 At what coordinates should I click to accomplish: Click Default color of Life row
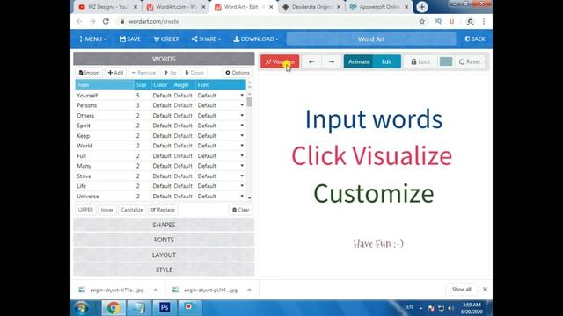162,186
